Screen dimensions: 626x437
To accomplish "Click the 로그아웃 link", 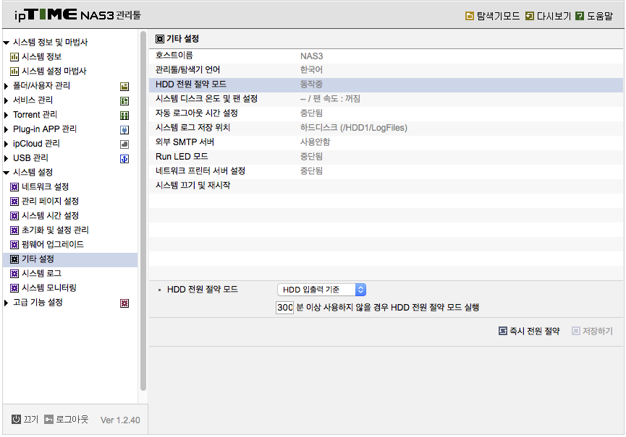I will point(72,419).
